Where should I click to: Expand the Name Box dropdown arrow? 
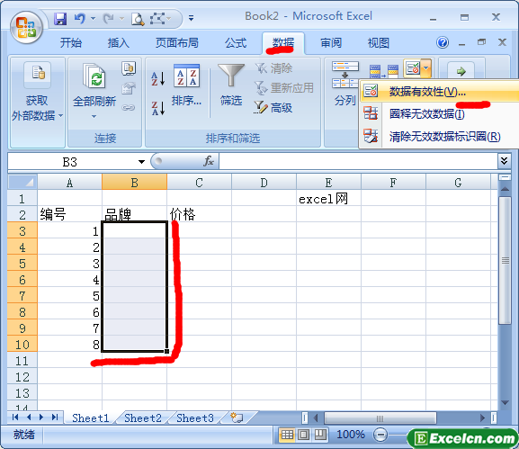141,162
